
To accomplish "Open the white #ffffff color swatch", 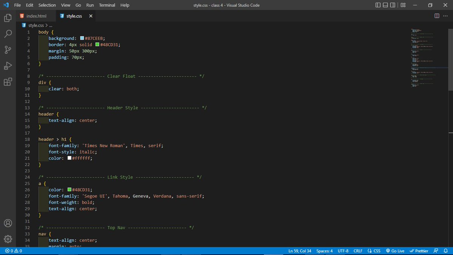I will click(69, 158).
